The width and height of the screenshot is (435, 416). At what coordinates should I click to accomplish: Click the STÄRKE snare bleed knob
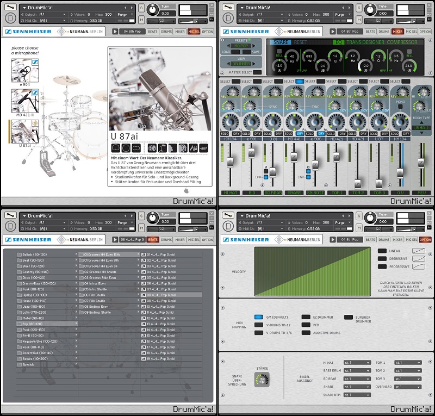click(262, 379)
